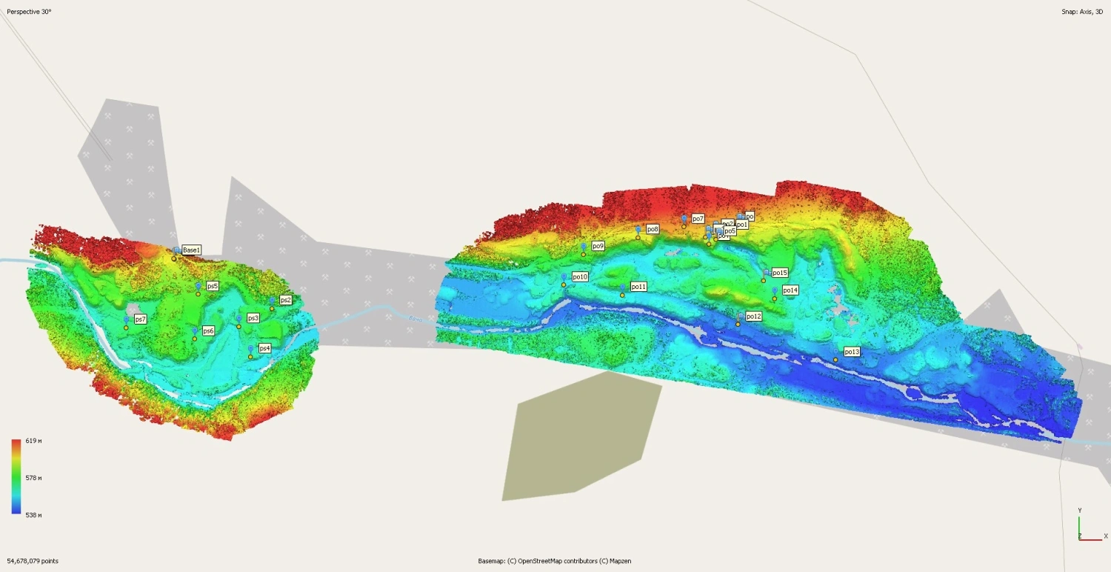Image resolution: width=1111 pixels, height=572 pixels.
Task: Click the Basemap OpenStreetMap attribution text
Action: pos(555,561)
